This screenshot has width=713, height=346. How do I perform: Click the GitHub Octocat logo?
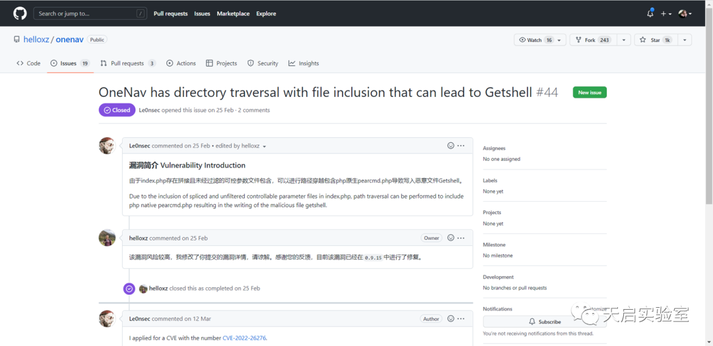(x=20, y=14)
